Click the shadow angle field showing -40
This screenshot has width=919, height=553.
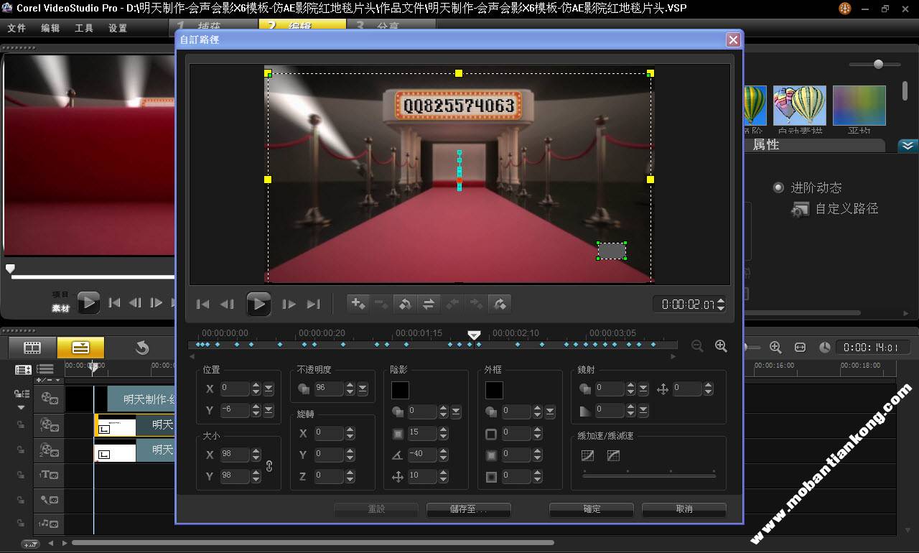click(422, 455)
